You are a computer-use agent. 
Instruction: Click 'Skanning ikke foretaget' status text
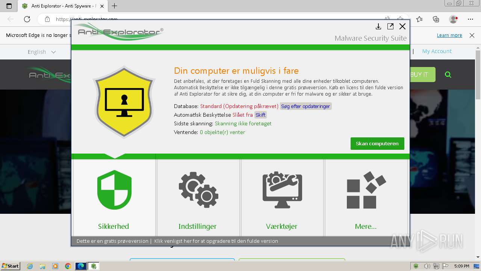[243, 123]
